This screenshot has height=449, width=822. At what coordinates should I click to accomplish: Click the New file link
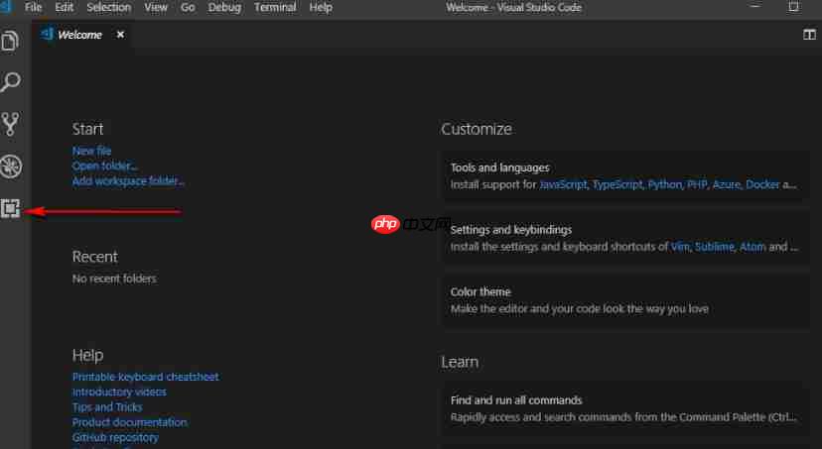click(91, 151)
